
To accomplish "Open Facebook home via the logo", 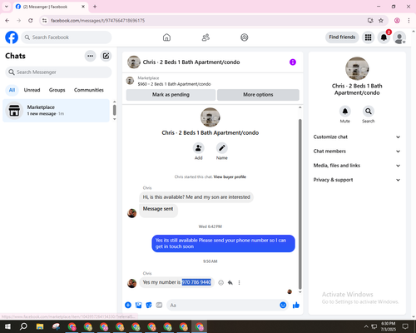I will [12, 37].
